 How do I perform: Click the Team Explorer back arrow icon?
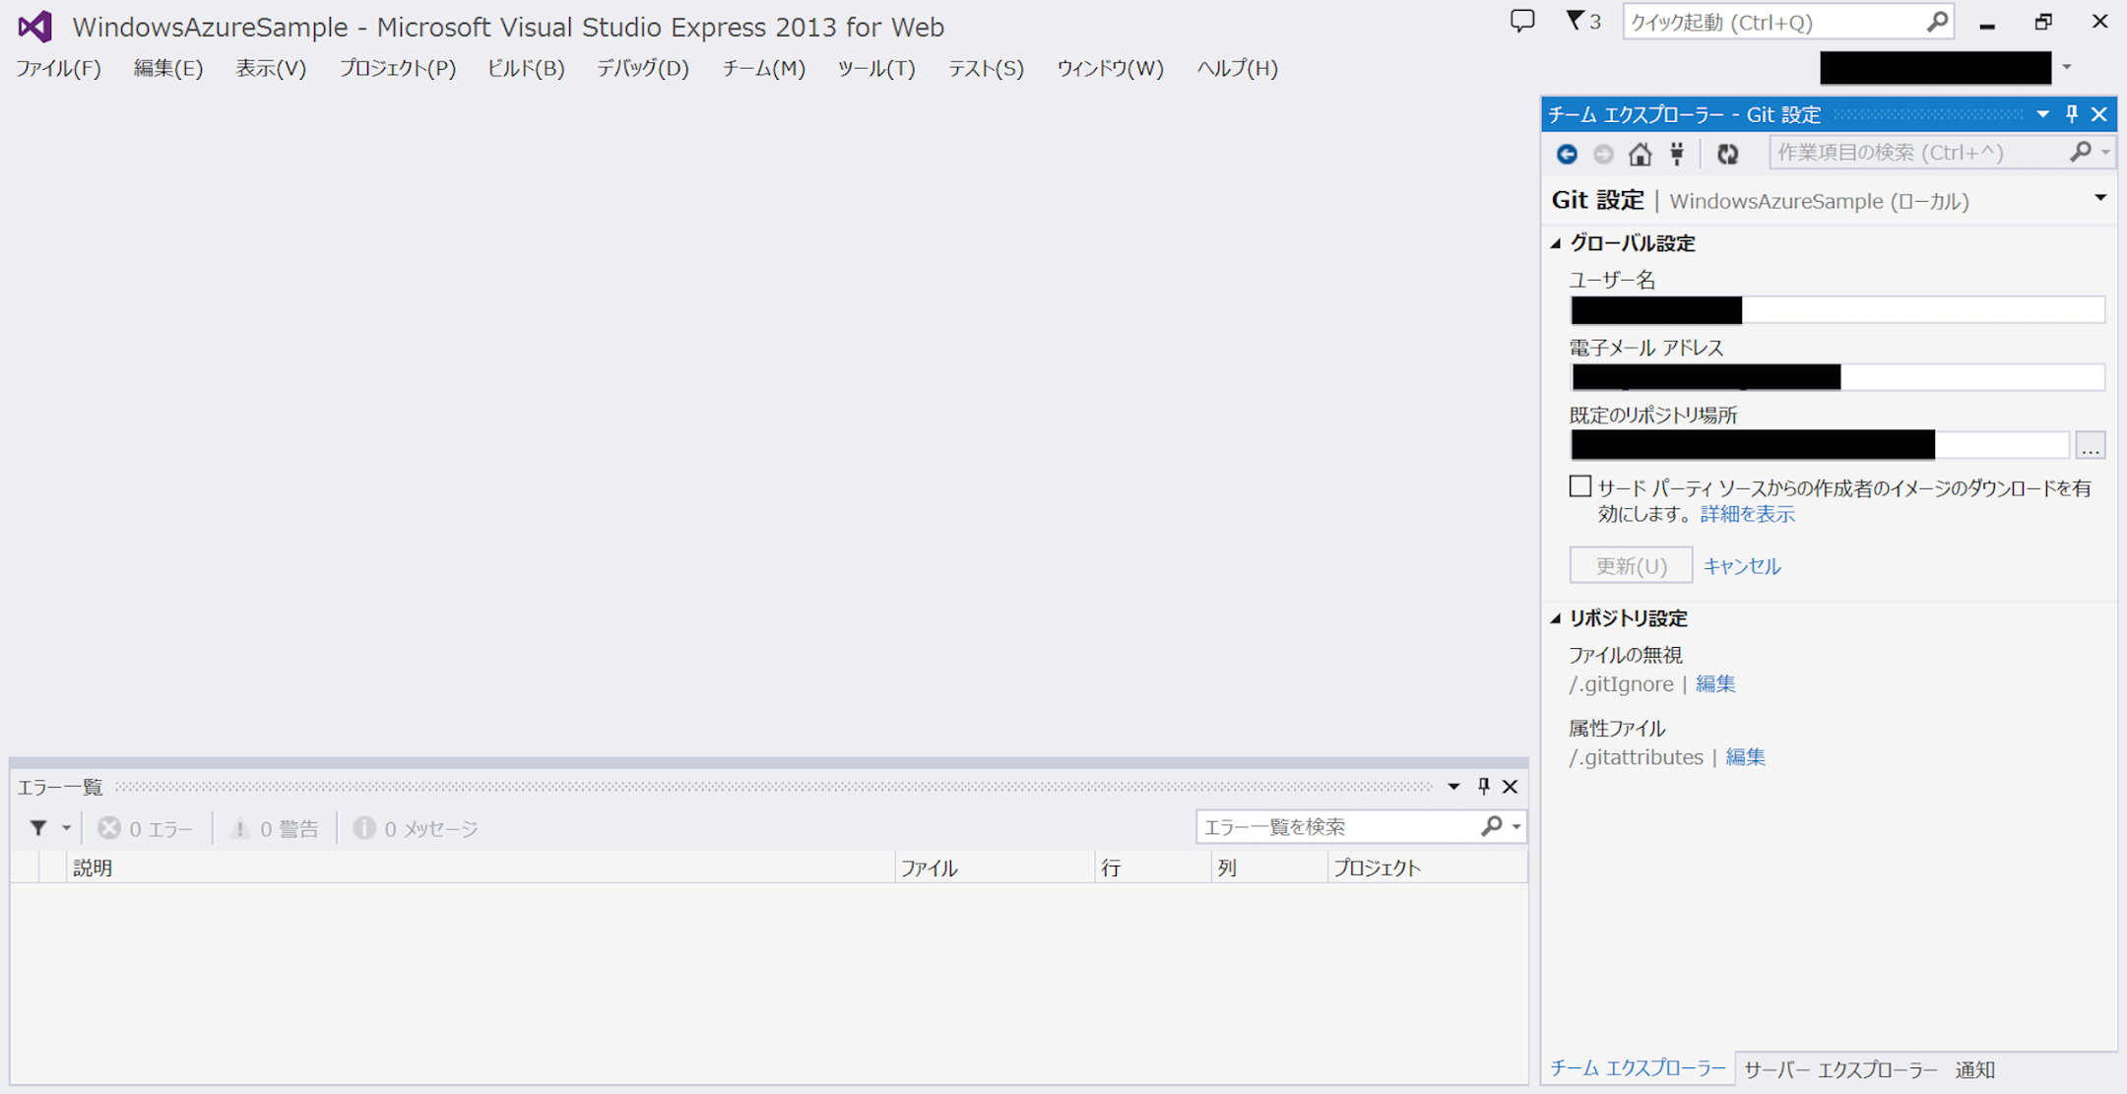coord(1567,154)
